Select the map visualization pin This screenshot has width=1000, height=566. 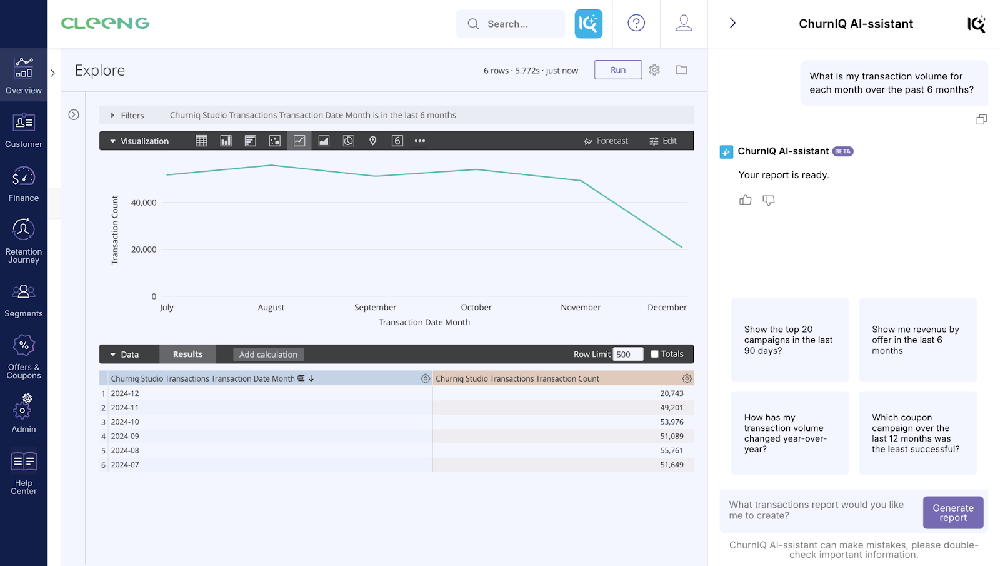372,141
